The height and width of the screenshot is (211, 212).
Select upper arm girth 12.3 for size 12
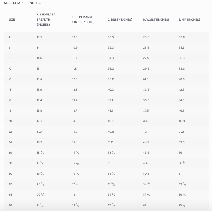75,79
